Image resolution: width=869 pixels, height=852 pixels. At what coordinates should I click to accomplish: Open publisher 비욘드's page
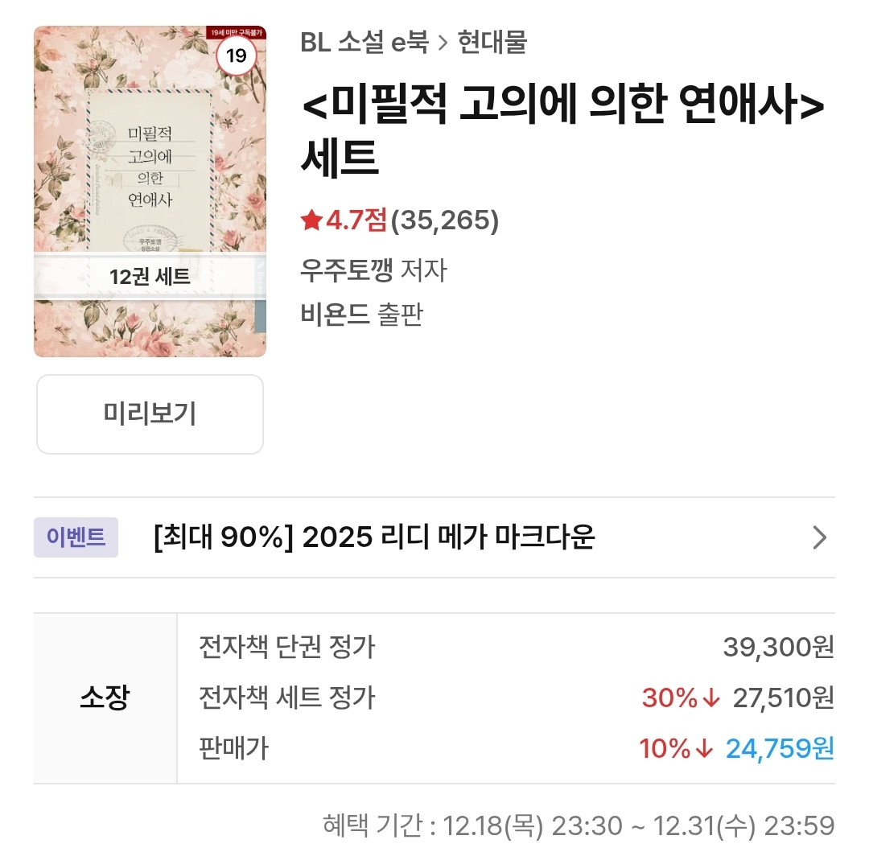[333, 315]
